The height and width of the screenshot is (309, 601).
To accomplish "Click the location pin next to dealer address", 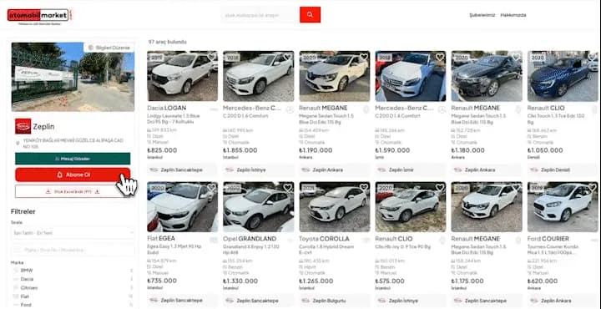I will point(18,144).
